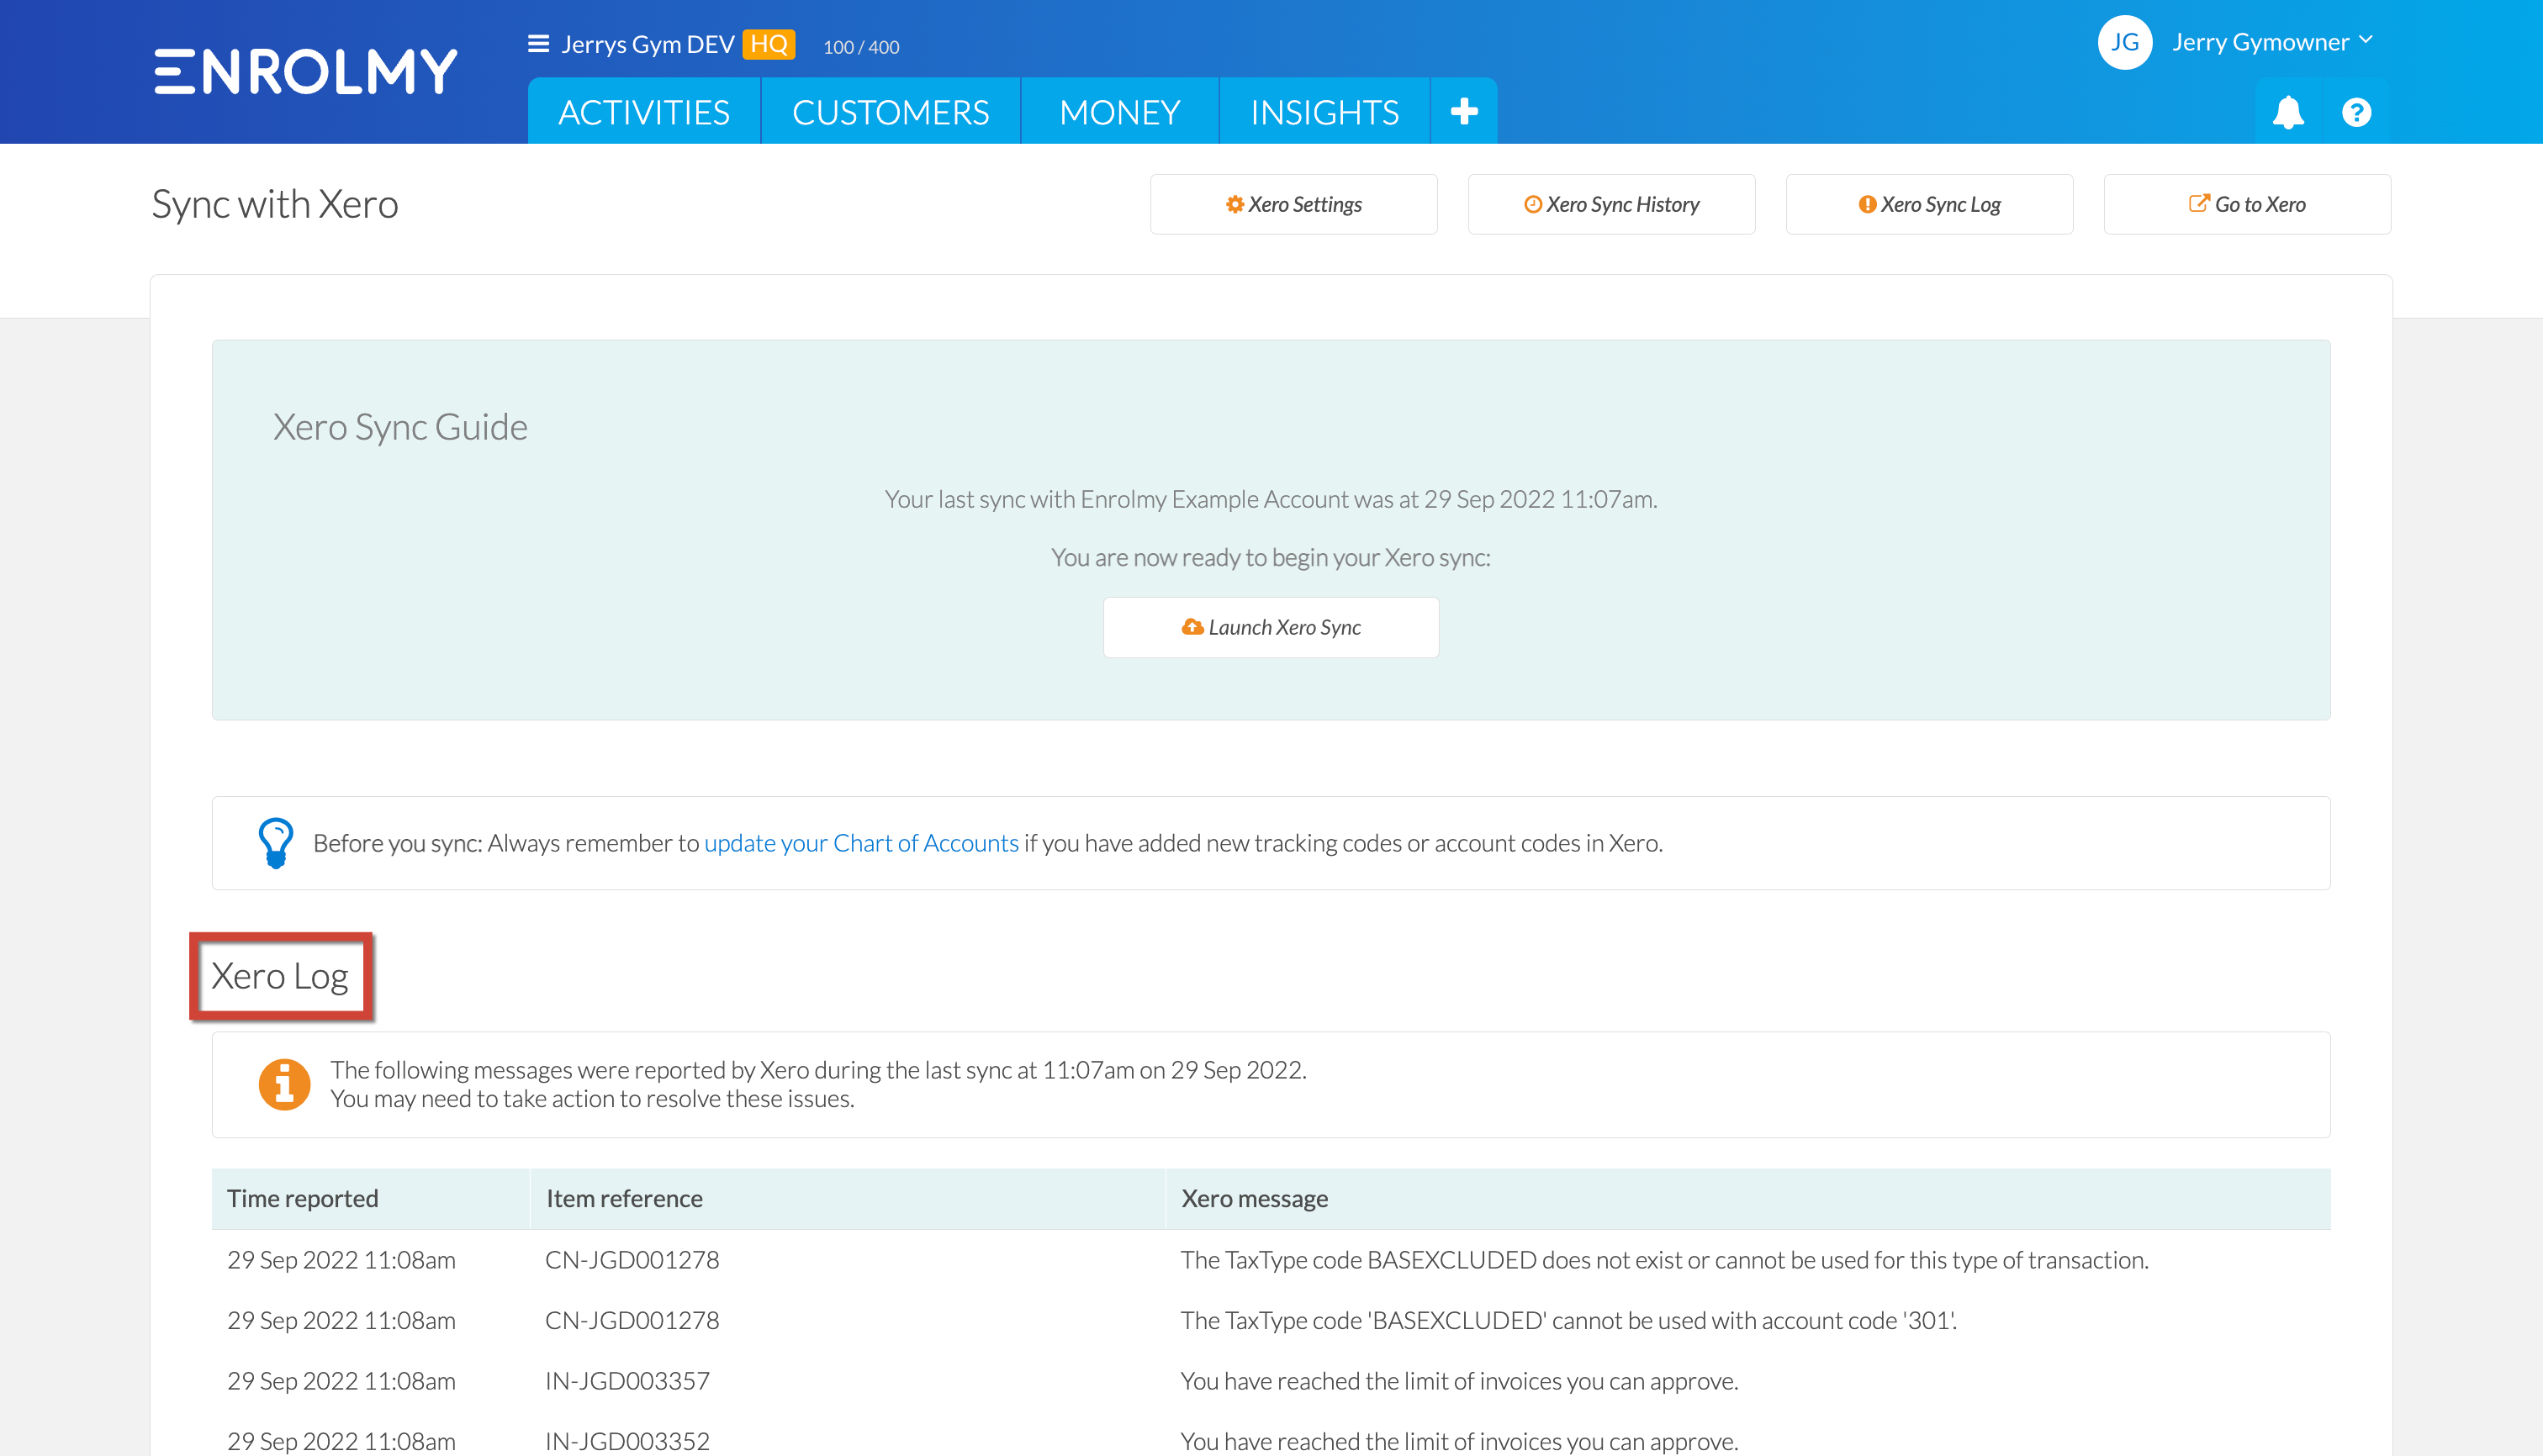Open the Xero Sync Log
Screen dimensions: 2543x1456
click(x=1929, y=204)
